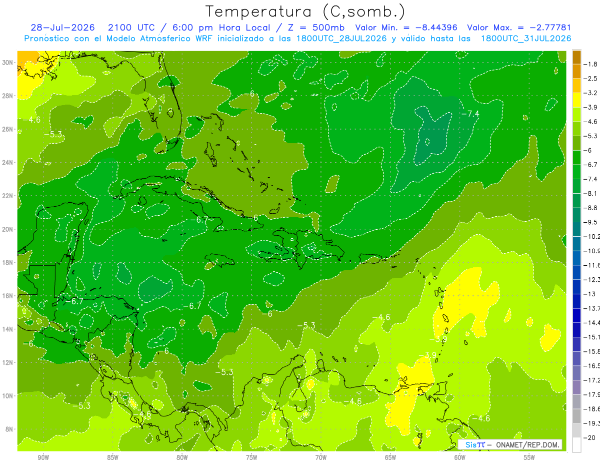600x464 pixels.
Task: Select the gray color bar segment between -18.6 and -19.3
Action: point(576,416)
